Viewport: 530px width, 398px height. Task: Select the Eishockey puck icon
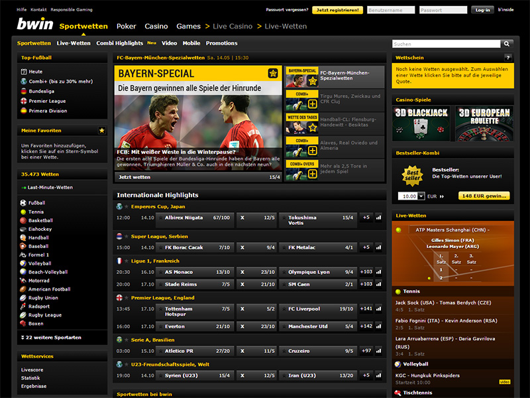(x=23, y=229)
